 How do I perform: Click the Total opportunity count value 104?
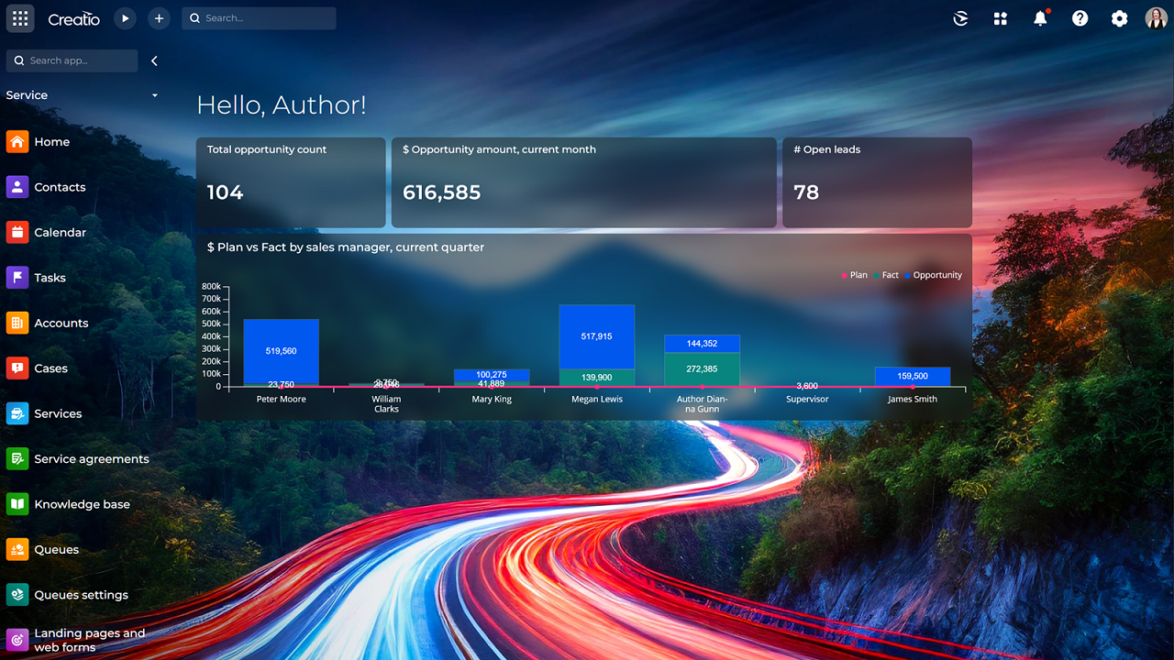click(x=226, y=192)
